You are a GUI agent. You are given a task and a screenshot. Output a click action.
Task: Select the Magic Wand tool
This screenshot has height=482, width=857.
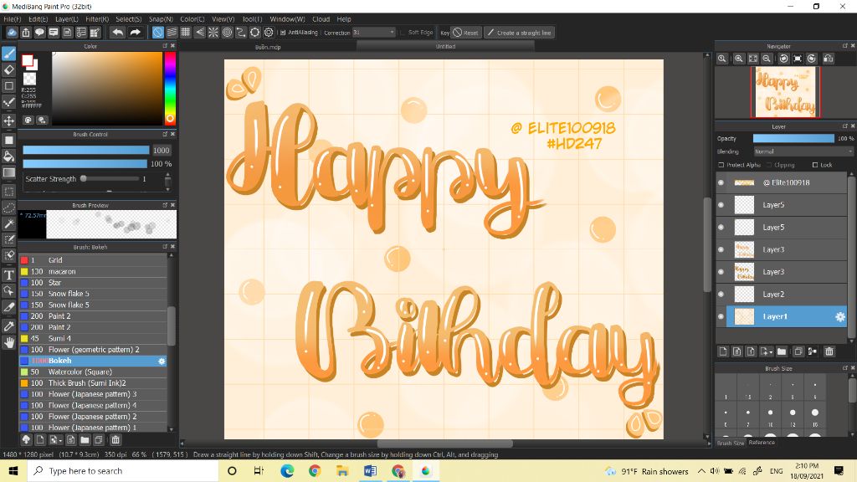[x=8, y=223]
